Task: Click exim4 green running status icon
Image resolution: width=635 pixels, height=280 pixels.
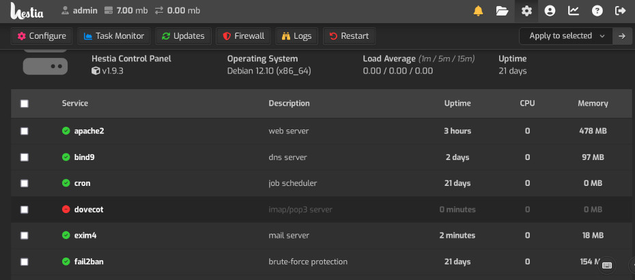Action: pos(66,235)
